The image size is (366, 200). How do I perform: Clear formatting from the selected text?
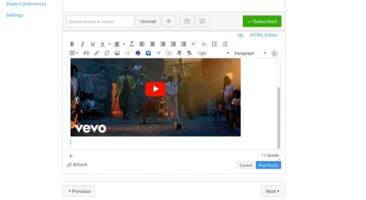(132, 44)
